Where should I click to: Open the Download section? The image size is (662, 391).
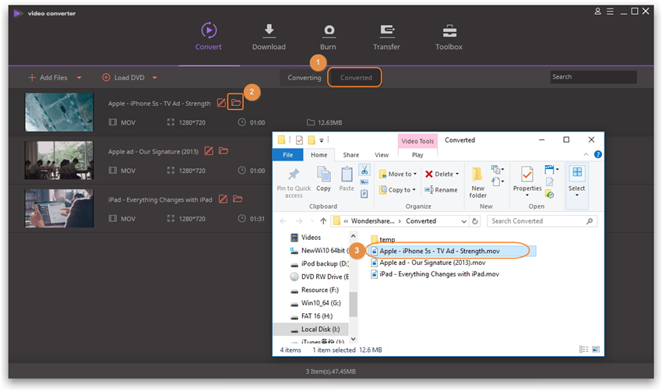(x=269, y=37)
